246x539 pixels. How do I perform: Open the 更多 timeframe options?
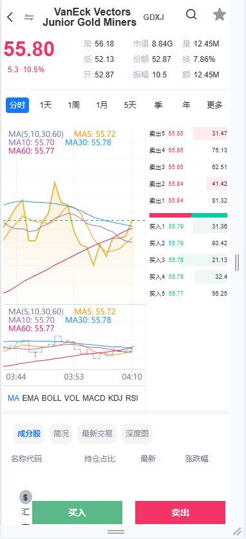click(x=215, y=105)
